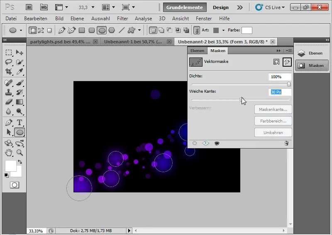Choose Rectangle shape in options bar
The width and height of the screenshot is (332, 235).
point(82,30)
